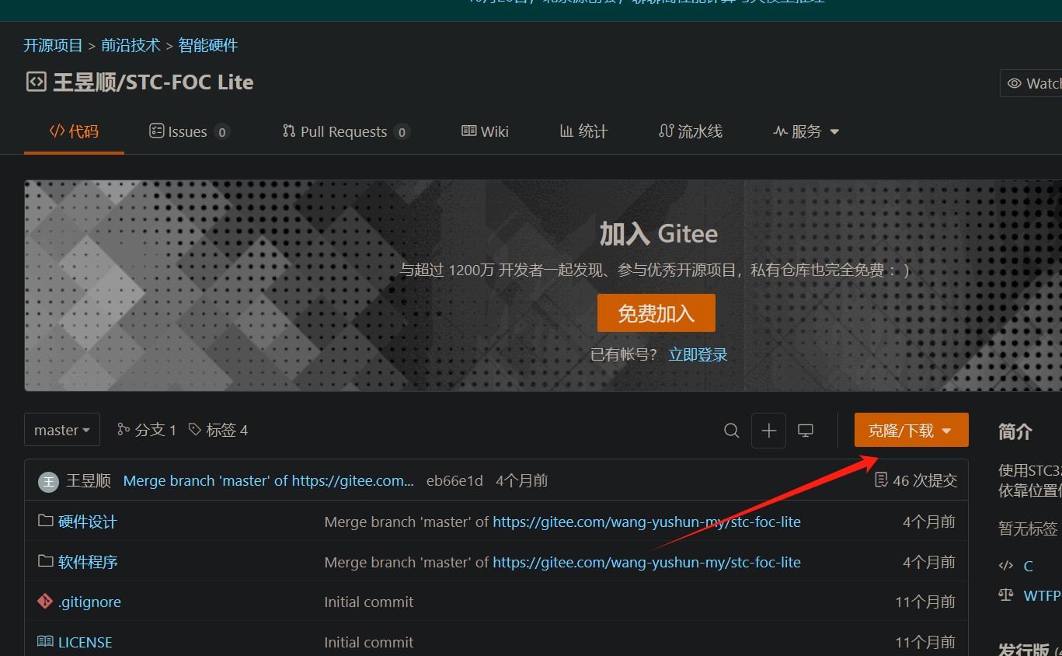The height and width of the screenshot is (656, 1062).
Task: Open the master branch dropdown
Action: click(62, 430)
